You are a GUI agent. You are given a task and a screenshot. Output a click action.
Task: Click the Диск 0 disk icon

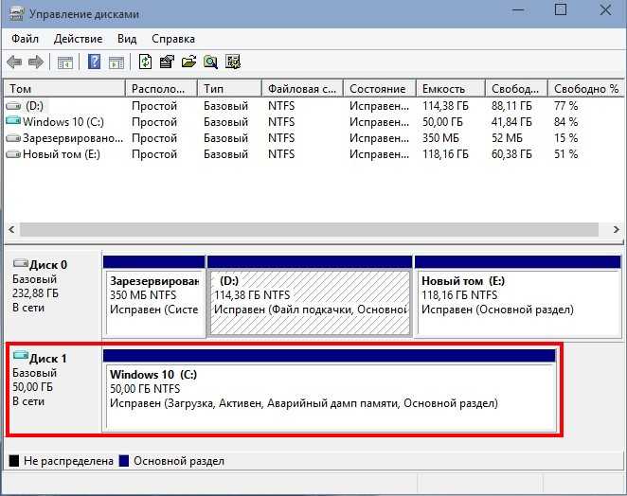click(x=21, y=263)
